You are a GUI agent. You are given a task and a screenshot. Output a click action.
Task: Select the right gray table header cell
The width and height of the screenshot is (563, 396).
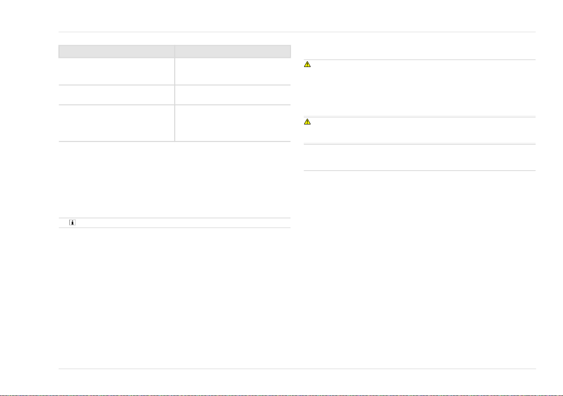tap(233, 51)
